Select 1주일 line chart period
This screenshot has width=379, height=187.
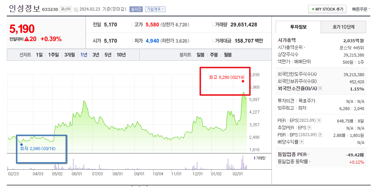click(53, 55)
